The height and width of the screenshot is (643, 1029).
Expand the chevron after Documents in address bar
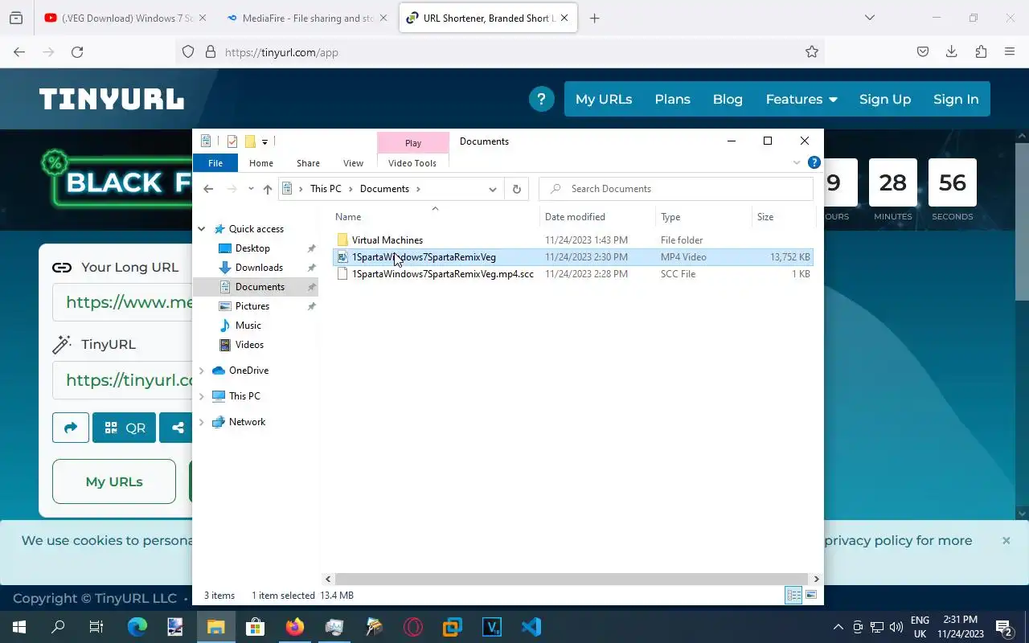[418, 189]
